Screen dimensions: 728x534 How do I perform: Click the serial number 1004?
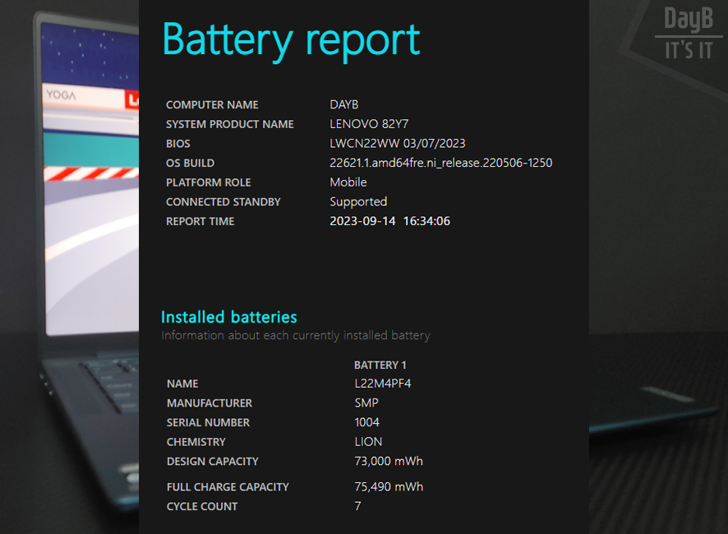366,422
